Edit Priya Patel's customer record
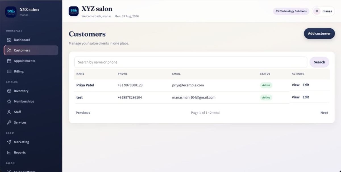This screenshot has height=172, width=341. pyautogui.click(x=306, y=85)
